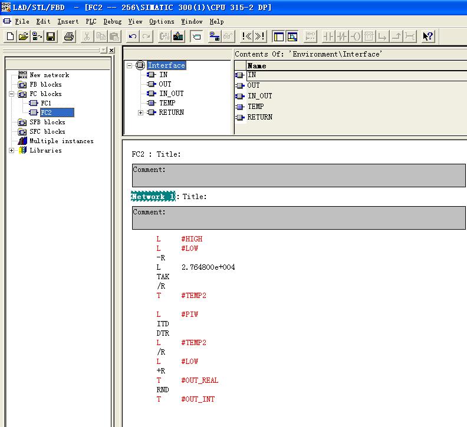Screen dimensions: 467x427
Task: Click the context Help arrow icon
Action: coord(428,37)
